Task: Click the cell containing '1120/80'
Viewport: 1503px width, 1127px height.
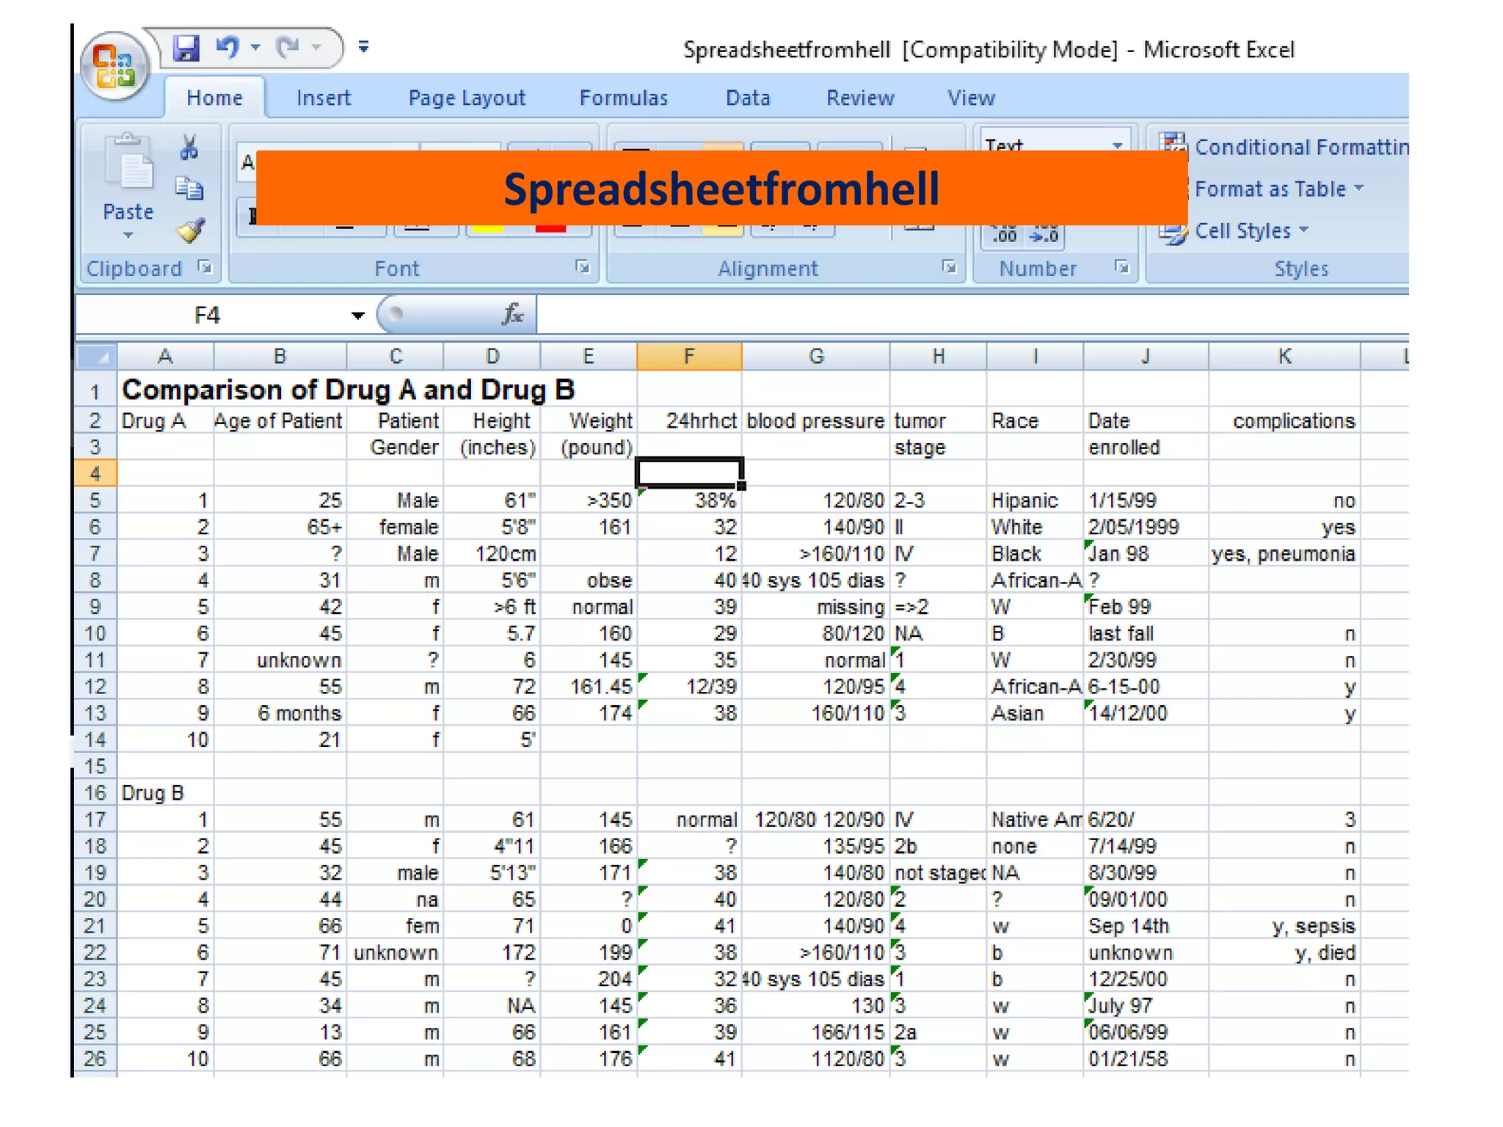Action: click(815, 1059)
